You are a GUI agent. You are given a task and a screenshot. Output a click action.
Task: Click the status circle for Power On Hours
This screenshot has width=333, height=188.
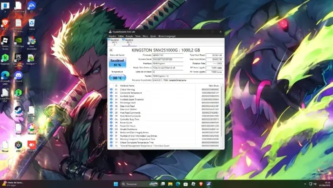coord(111,126)
